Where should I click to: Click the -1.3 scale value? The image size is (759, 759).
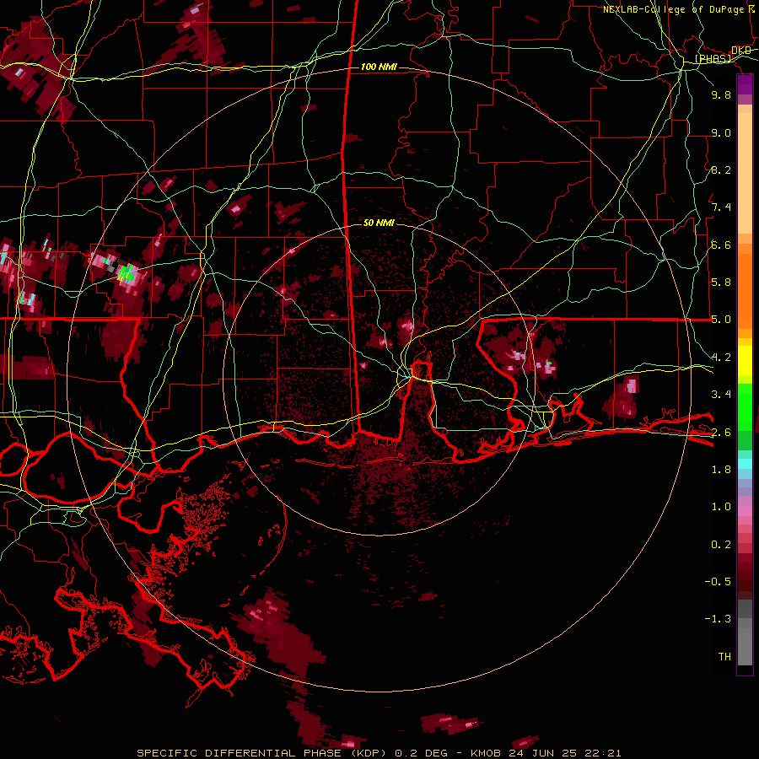pyautogui.click(x=718, y=619)
